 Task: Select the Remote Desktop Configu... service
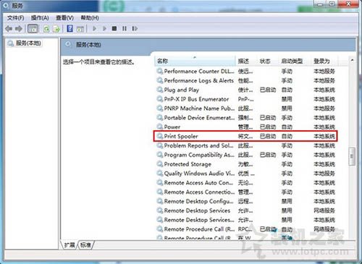245,201
